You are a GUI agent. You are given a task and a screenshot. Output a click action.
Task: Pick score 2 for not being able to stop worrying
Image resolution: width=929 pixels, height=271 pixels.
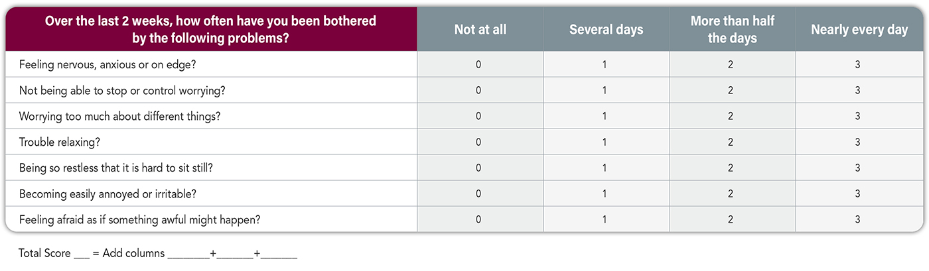tap(731, 91)
